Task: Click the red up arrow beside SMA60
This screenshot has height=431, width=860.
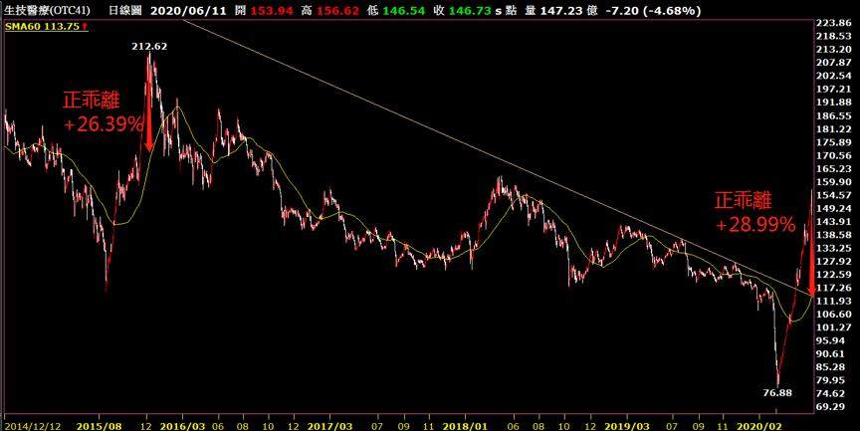Action: pyautogui.click(x=85, y=27)
